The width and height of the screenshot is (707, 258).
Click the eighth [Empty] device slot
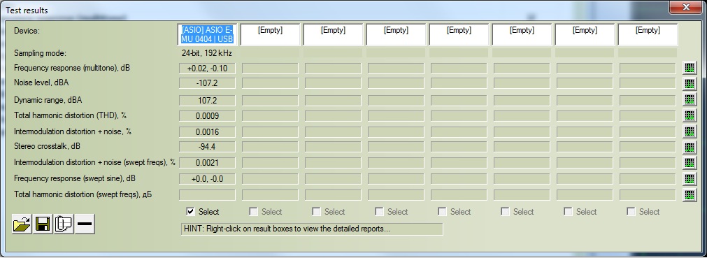pos(648,34)
